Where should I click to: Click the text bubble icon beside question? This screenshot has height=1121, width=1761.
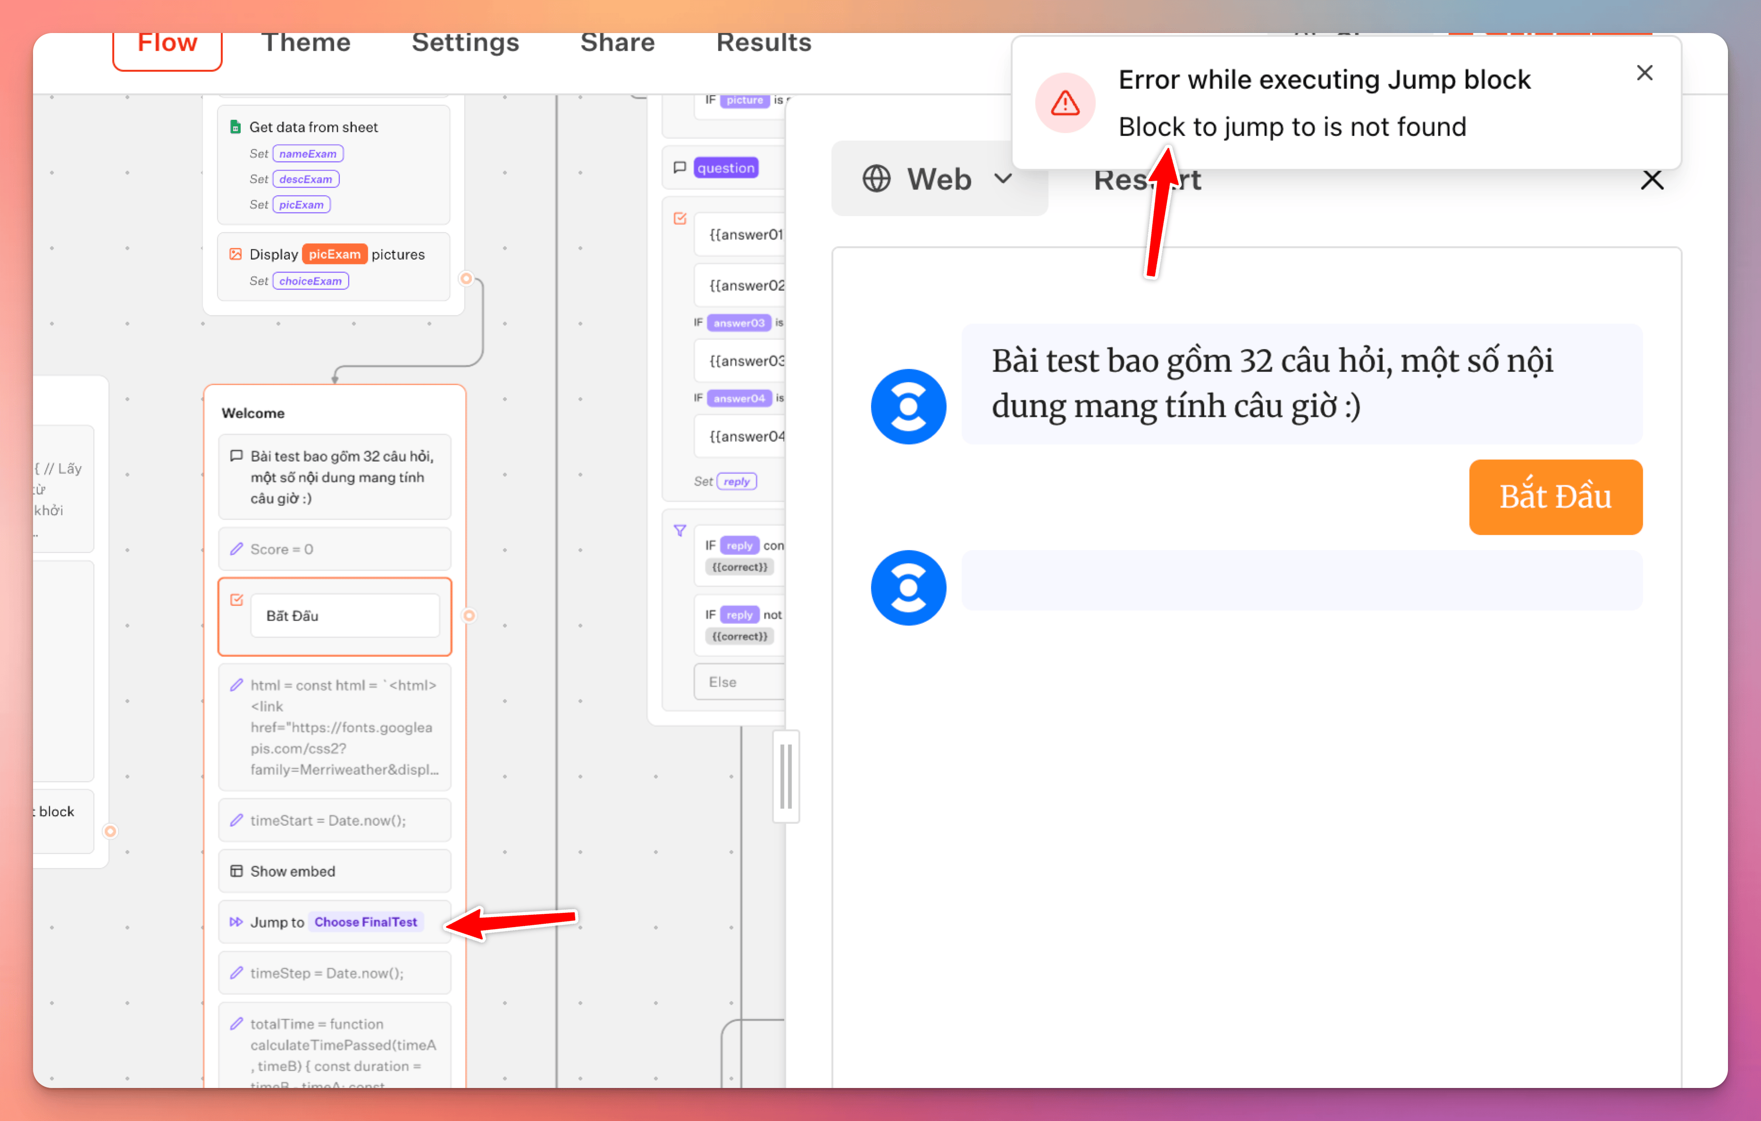click(679, 167)
